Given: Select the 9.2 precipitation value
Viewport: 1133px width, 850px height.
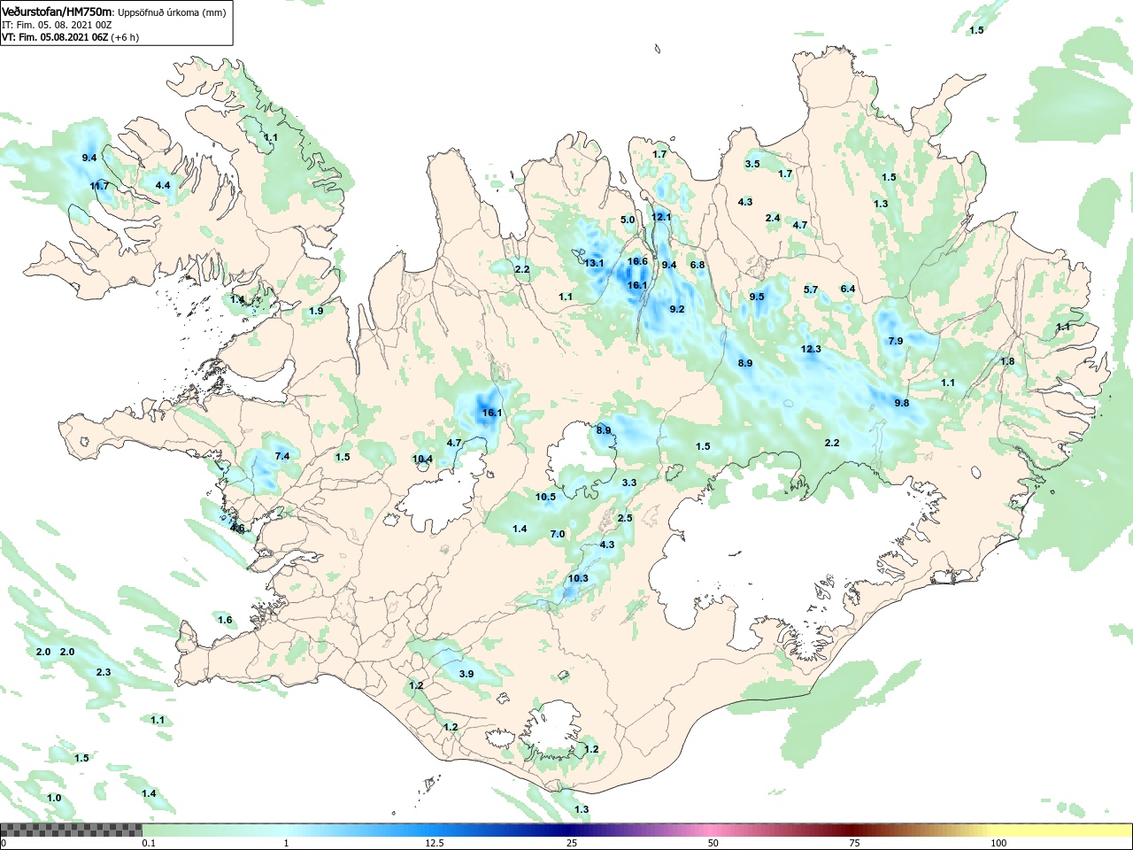Looking at the screenshot, I should tap(677, 309).
